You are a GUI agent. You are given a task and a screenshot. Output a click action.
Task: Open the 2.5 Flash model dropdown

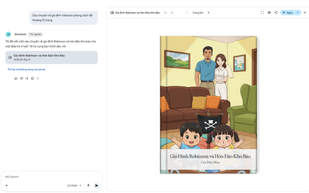pos(74,185)
